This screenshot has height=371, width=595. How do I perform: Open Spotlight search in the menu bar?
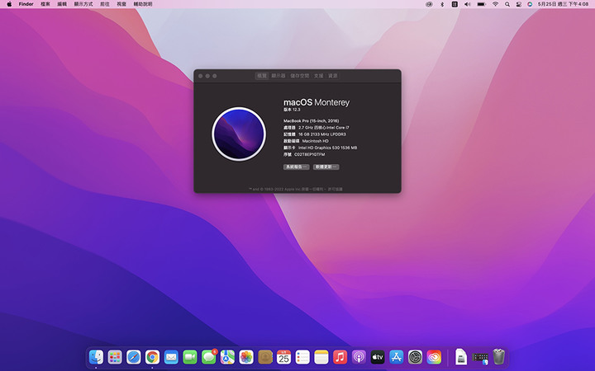(x=507, y=4)
